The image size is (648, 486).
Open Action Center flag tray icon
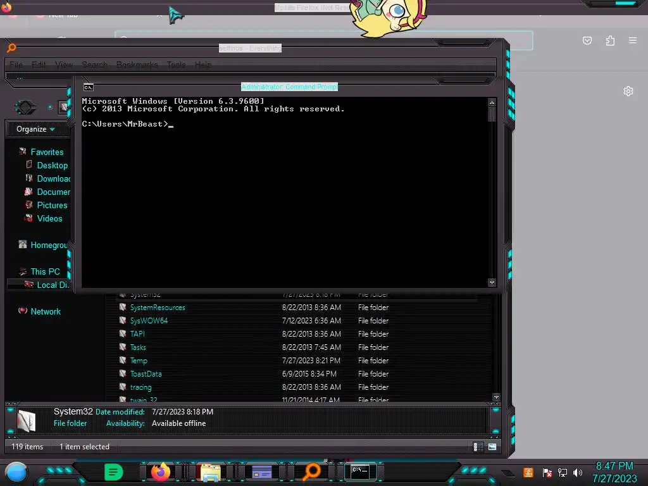coord(547,472)
